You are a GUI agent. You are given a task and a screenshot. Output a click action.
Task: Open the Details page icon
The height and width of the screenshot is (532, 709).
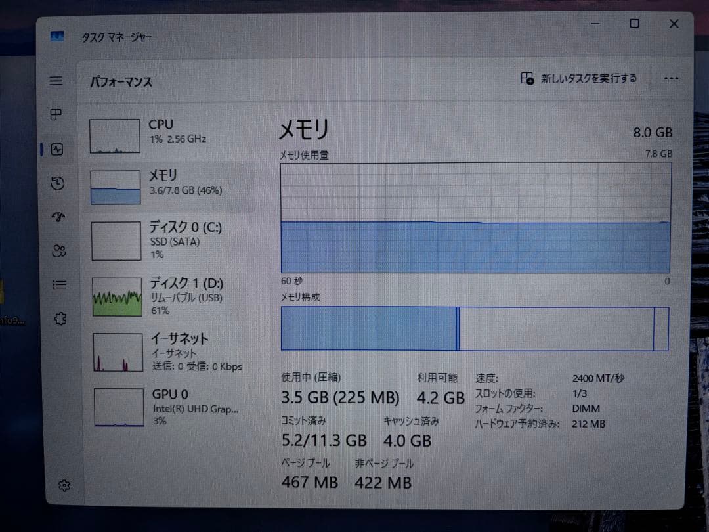pyautogui.click(x=58, y=284)
